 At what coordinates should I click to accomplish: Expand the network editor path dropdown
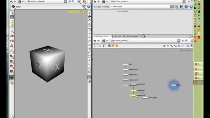[179, 41]
